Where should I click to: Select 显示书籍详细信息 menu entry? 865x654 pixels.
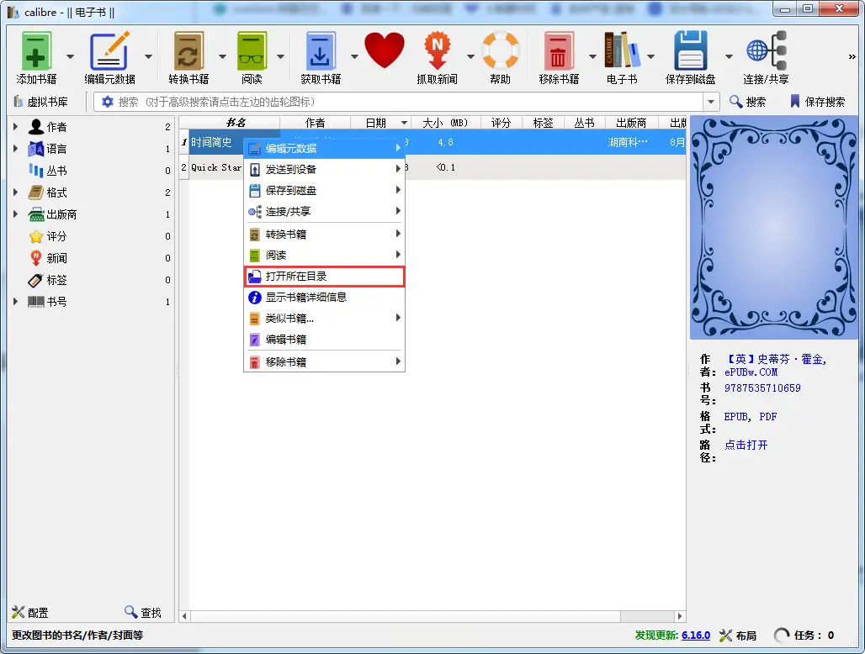pyautogui.click(x=325, y=298)
